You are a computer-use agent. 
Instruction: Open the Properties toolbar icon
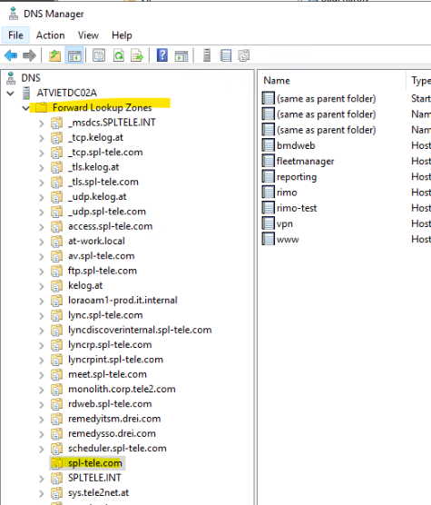point(99,55)
